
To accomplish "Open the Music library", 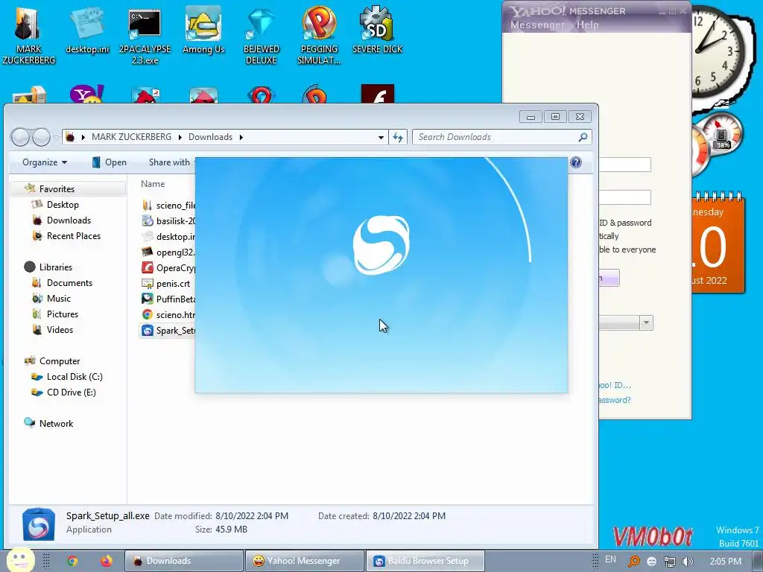I will (58, 298).
